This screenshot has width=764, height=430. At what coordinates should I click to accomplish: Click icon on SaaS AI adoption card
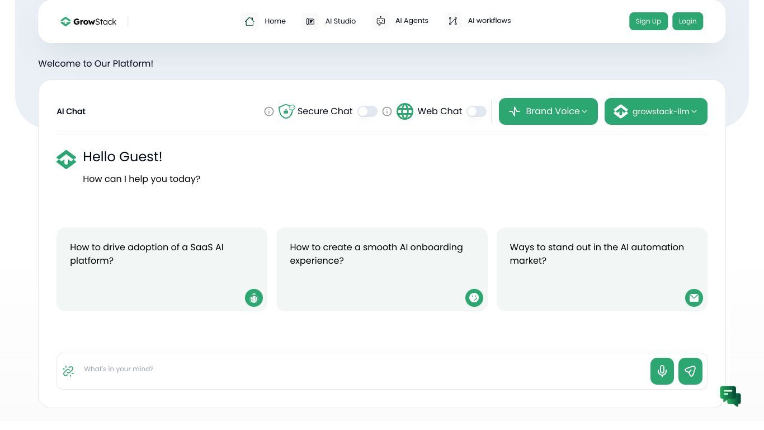(x=254, y=298)
